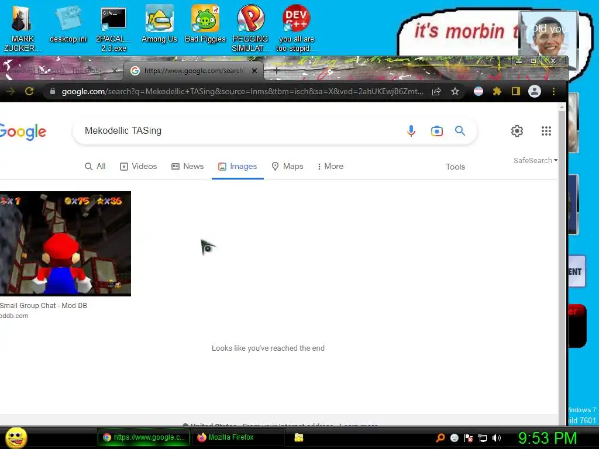Select the Images results tab

tap(237, 167)
